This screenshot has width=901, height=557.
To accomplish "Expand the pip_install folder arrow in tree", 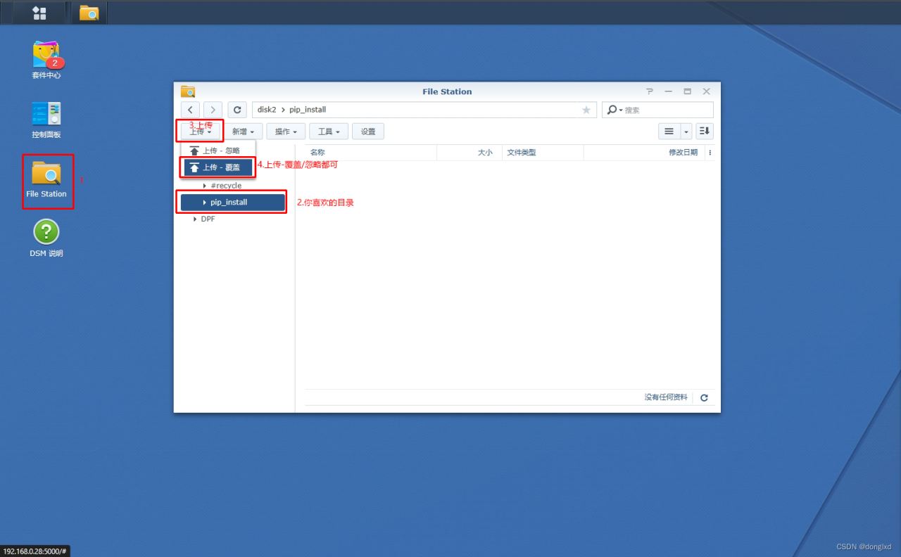I will click(x=204, y=203).
